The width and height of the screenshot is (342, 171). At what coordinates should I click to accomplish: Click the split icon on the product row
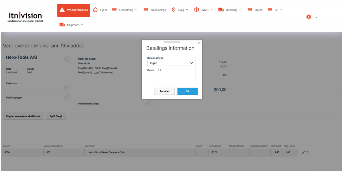click(307, 152)
